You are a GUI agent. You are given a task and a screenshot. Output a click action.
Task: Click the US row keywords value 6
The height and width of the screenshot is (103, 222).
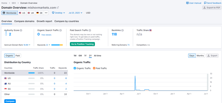point(66,78)
